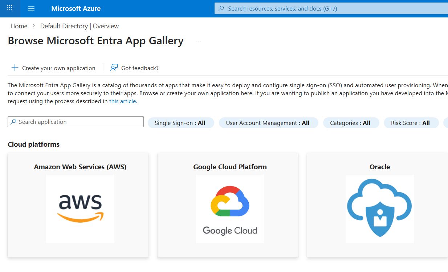Viewport: 448px width, 272px height.
Task: Click the Got feedback icon
Action: (x=114, y=68)
